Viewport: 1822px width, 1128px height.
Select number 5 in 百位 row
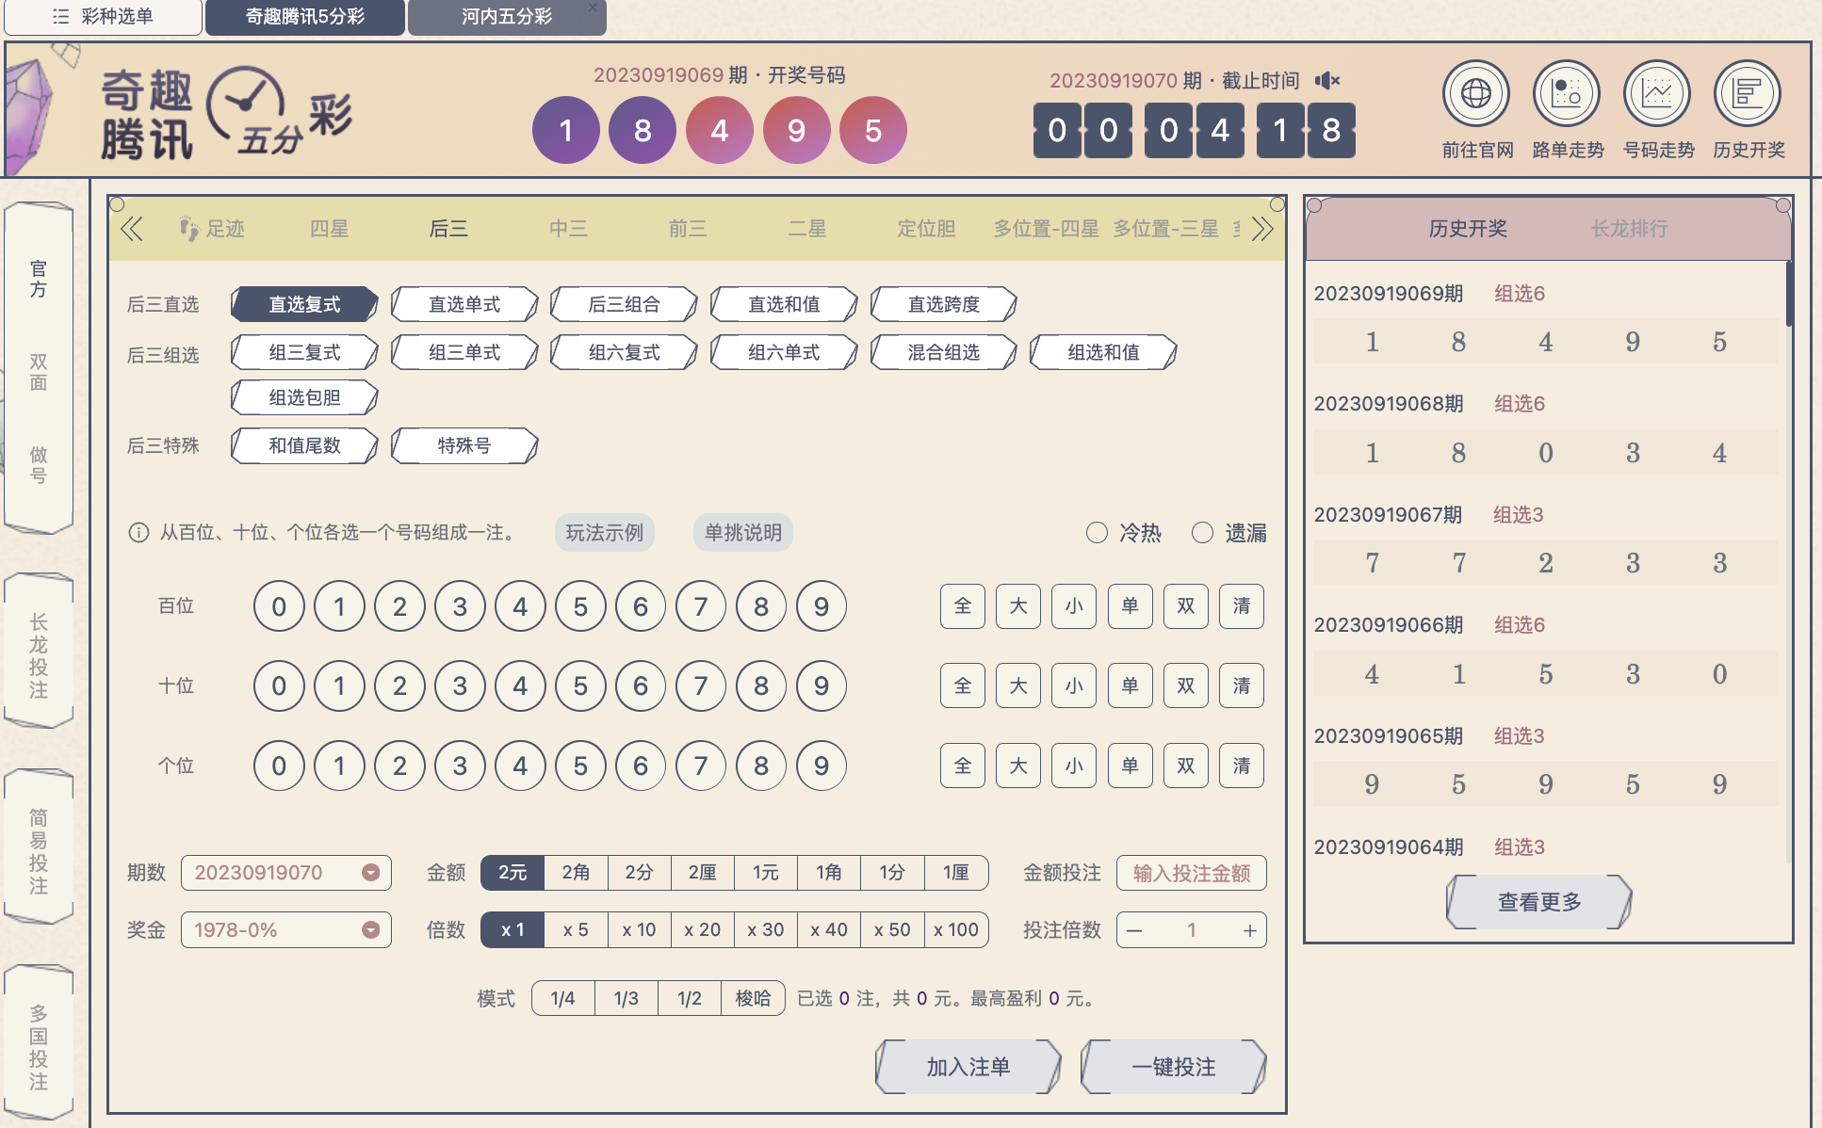pyautogui.click(x=580, y=606)
